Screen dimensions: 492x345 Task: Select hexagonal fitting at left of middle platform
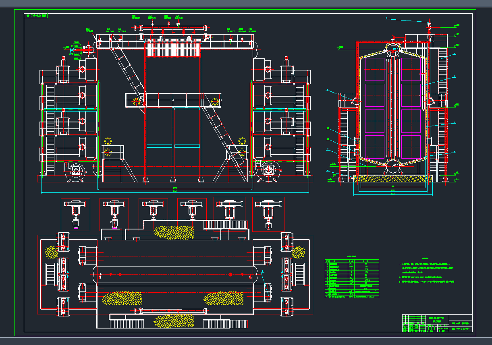point(136,102)
